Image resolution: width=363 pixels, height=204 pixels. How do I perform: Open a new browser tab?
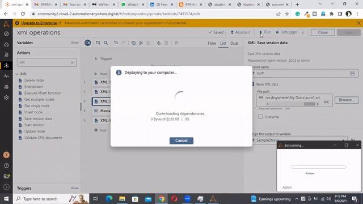(297, 5)
